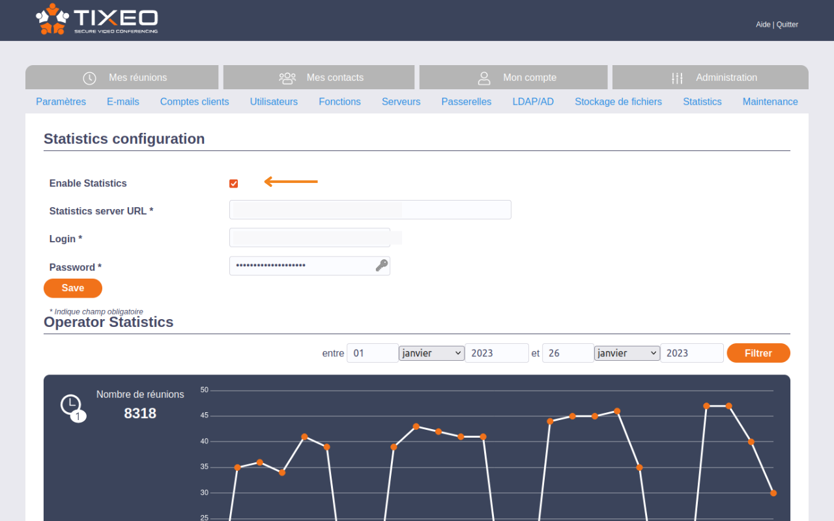Click the Filtrer button
834x521 pixels.
758,353
